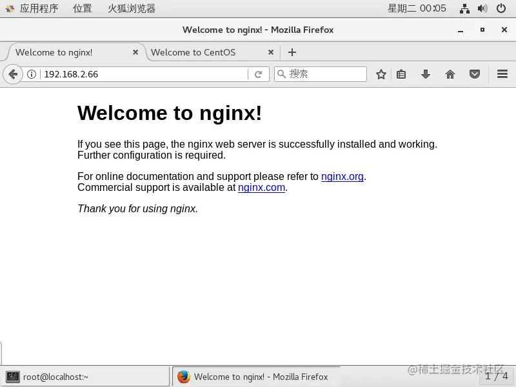Select the Welcome to nginx! tab
The image size is (516, 387).
(x=75, y=52)
